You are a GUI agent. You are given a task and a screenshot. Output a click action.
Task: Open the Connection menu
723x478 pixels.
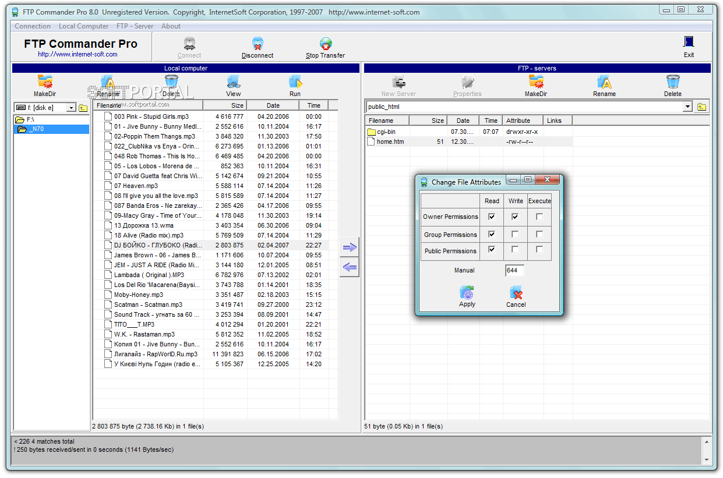(x=33, y=26)
